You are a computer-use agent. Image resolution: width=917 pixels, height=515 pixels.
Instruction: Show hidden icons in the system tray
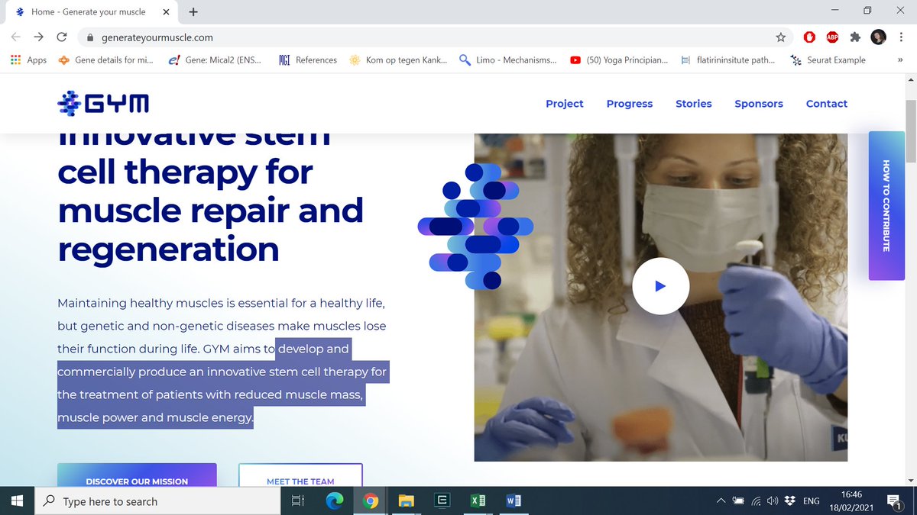click(x=721, y=501)
